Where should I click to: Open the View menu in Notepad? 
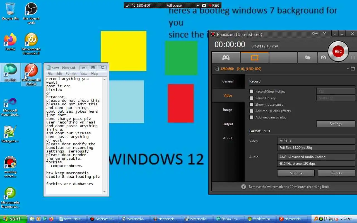point(84,74)
